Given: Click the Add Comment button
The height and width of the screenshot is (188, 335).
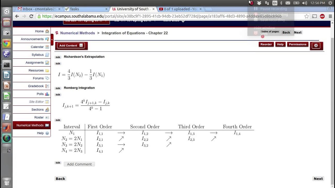Looking at the screenshot, I should (x=79, y=164).
